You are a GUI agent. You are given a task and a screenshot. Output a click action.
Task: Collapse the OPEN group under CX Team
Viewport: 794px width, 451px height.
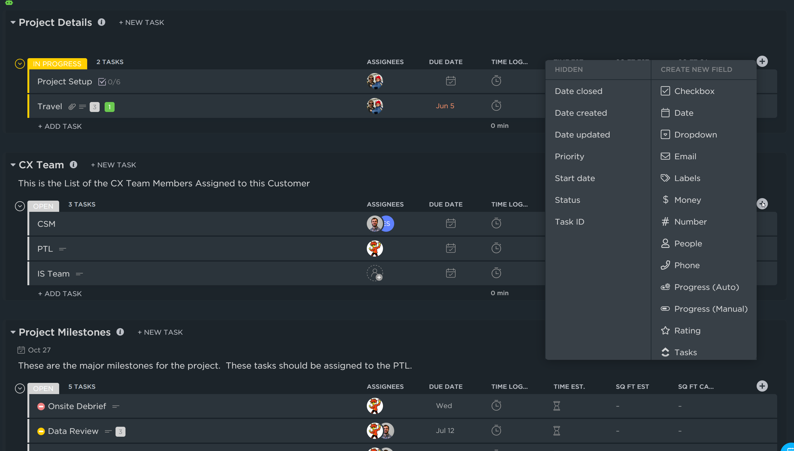[20, 206]
